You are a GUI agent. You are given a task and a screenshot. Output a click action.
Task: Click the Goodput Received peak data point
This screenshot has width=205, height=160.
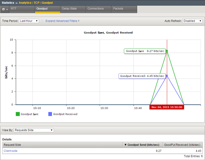click(x=167, y=76)
